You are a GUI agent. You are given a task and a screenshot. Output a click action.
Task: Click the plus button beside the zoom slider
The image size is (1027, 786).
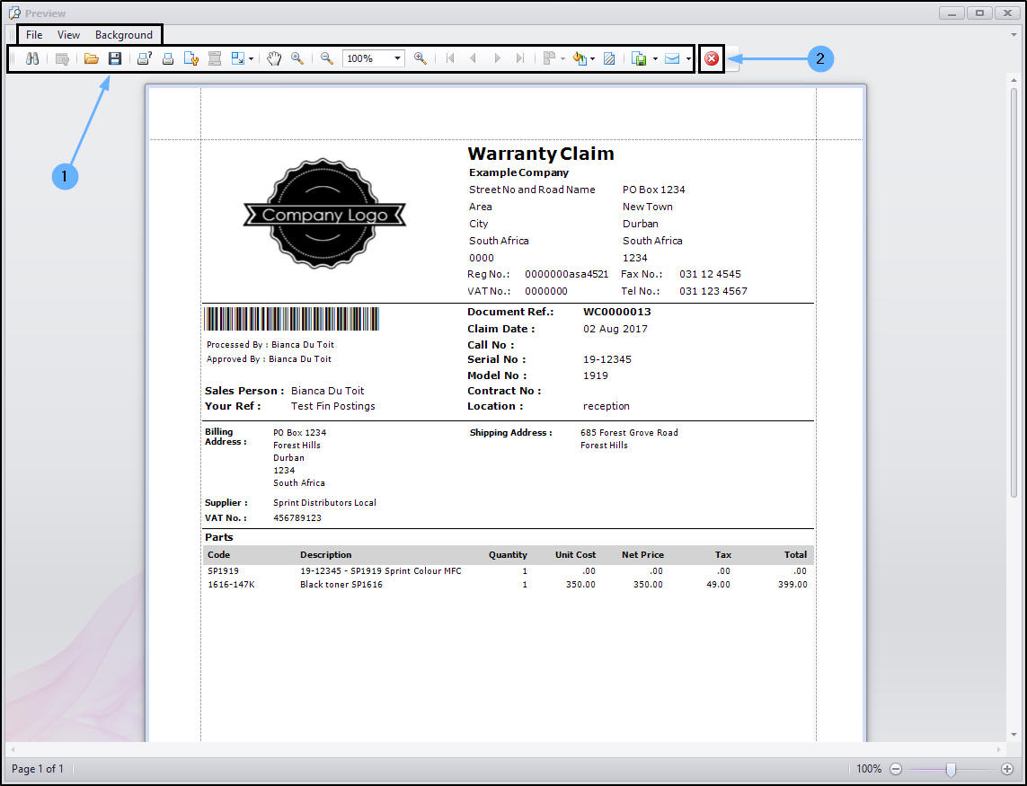[1007, 769]
